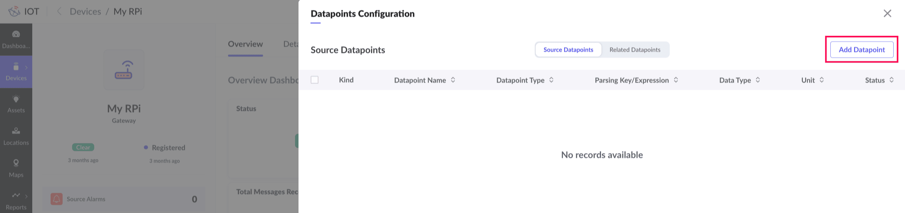This screenshot has width=905, height=213.
Task: Click the Maps pin icon
Action: 16,163
